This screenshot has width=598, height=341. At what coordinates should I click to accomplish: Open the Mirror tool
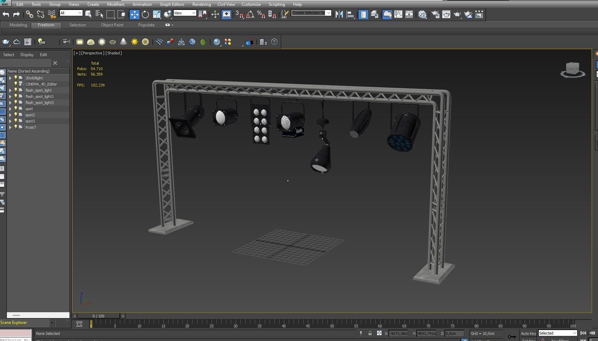click(x=339, y=14)
